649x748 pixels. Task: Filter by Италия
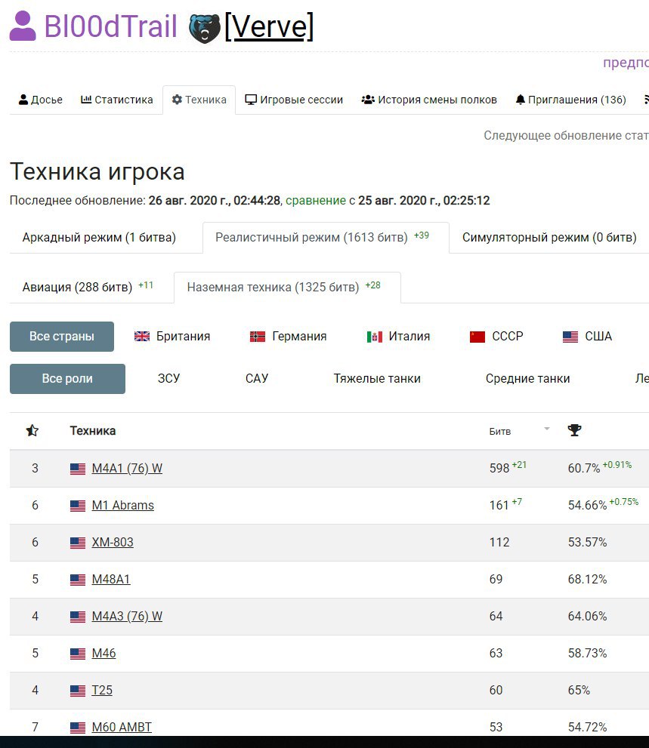tap(398, 337)
